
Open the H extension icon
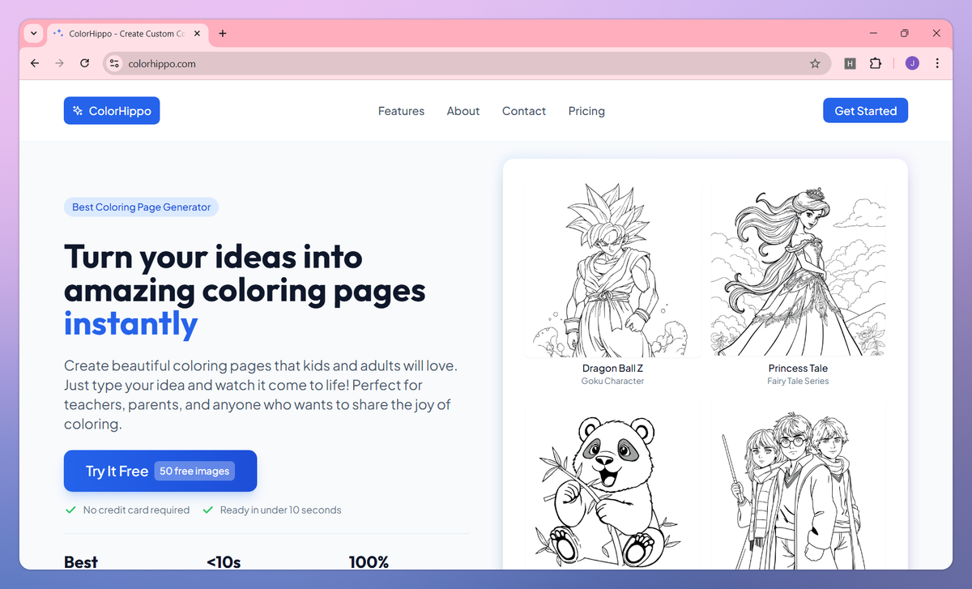click(x=850, y=63)
